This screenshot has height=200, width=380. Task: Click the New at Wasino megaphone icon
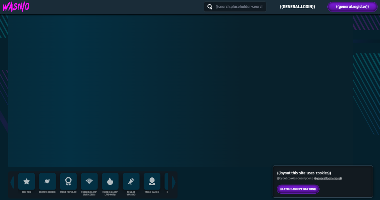(131, 181)
